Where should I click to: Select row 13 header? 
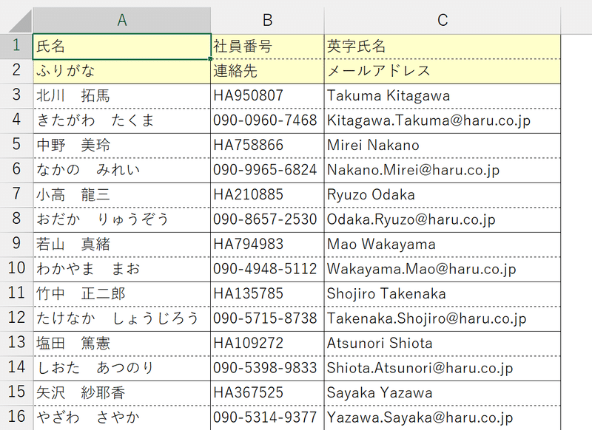[x=16, y=344]
